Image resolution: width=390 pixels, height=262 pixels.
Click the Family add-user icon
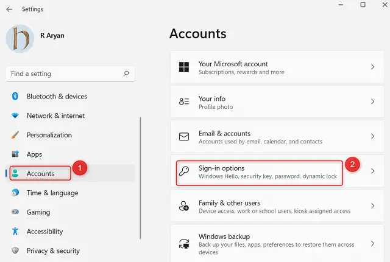pyautogui.click(x=184, y=206)
